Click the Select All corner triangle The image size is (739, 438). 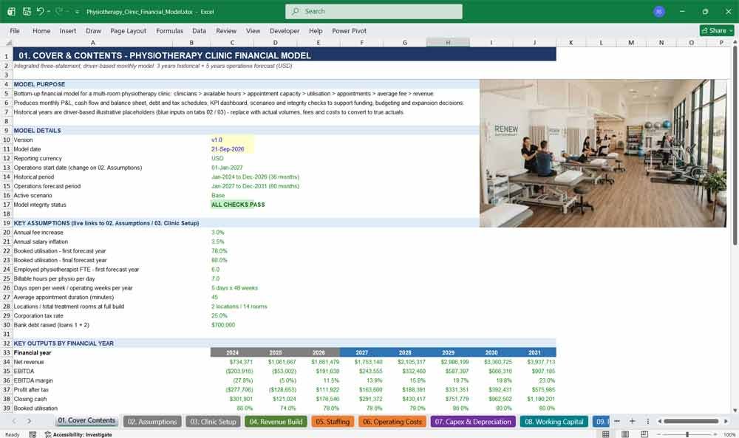(8, 42)
